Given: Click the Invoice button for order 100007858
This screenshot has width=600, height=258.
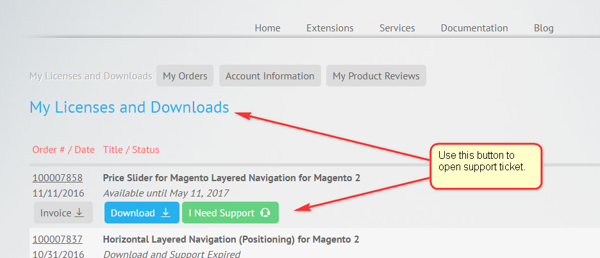Looking at the screenshot, I should pyautogui.click(x=63, y=213).
